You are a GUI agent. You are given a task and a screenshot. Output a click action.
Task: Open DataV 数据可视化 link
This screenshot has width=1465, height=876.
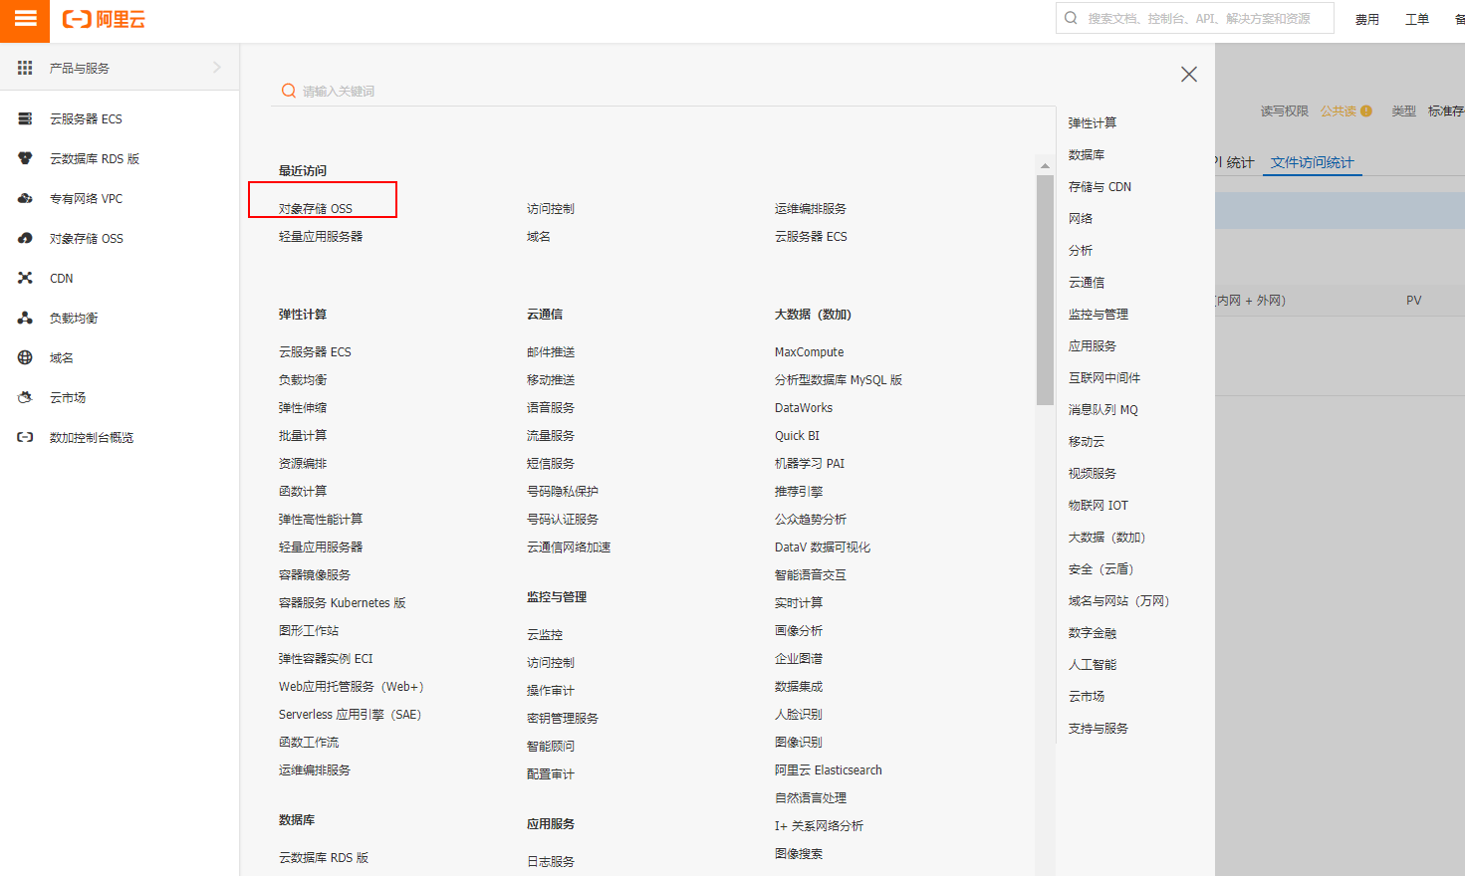tap(823, 547)
